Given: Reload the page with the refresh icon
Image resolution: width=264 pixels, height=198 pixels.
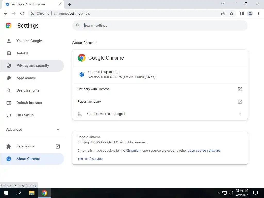Looking at the screenshot, I should (22, 13).
